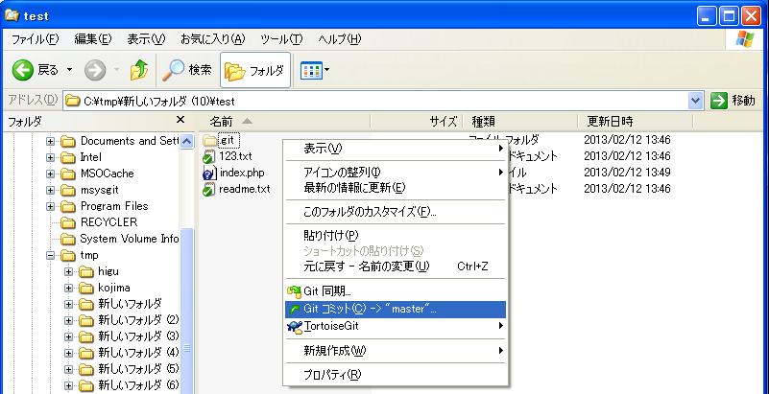Click the folder tree vertical scrollbar

(x=187, y=288)
